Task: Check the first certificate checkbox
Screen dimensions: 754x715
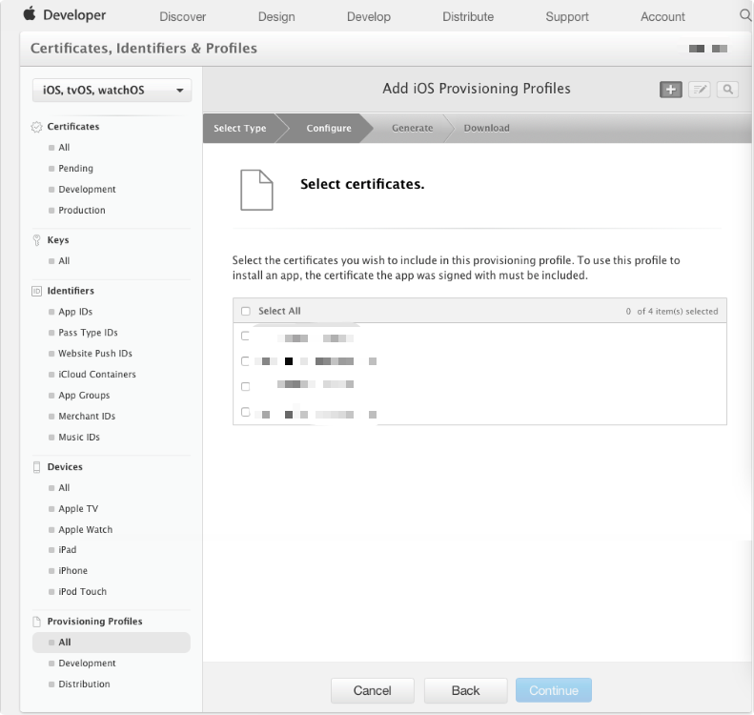Action: pos(245,336)
